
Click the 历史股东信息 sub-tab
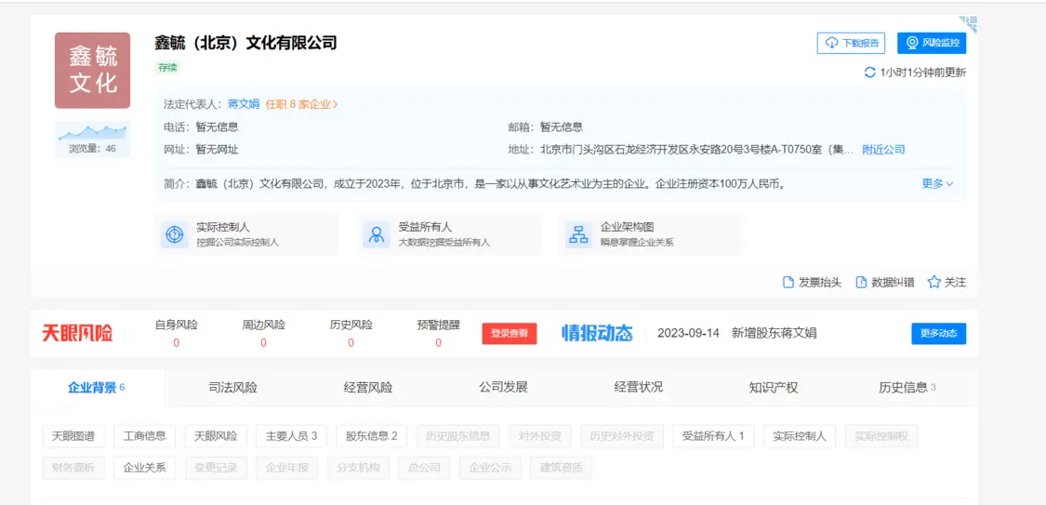click(457, 436)
